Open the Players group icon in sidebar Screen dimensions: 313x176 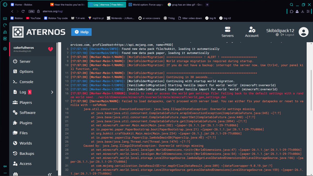[15, 102]
